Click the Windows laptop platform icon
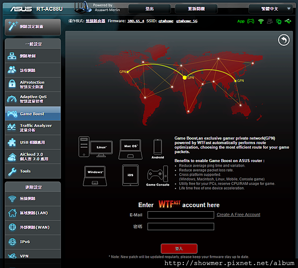This screenshot has width=298, height=268. pos(95,176)
